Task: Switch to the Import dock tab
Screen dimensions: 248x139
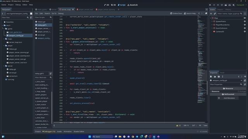Action: point(220,10)
